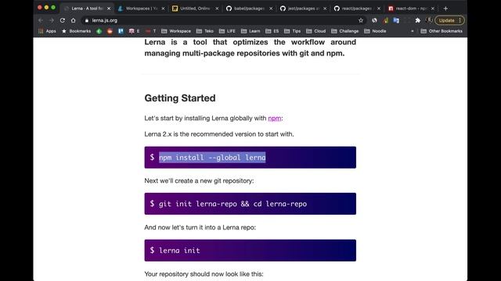Open the E bookmark
The image size is (501, 281).
pyautogui.click(x=134, y=31)
